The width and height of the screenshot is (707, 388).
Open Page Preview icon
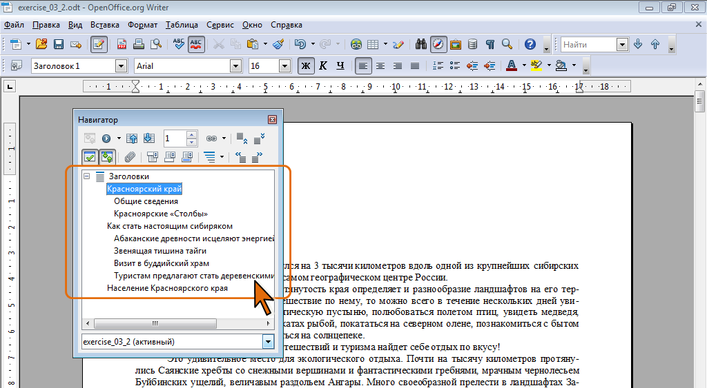tap(156, 44)
